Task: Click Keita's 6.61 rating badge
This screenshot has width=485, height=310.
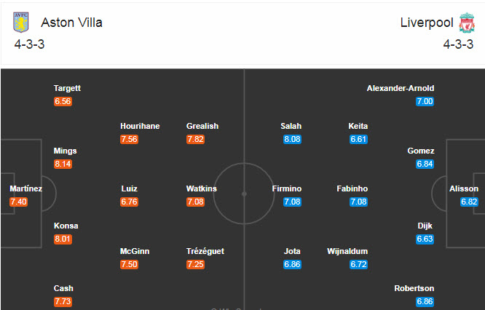Action: click(x=358, y=140)
